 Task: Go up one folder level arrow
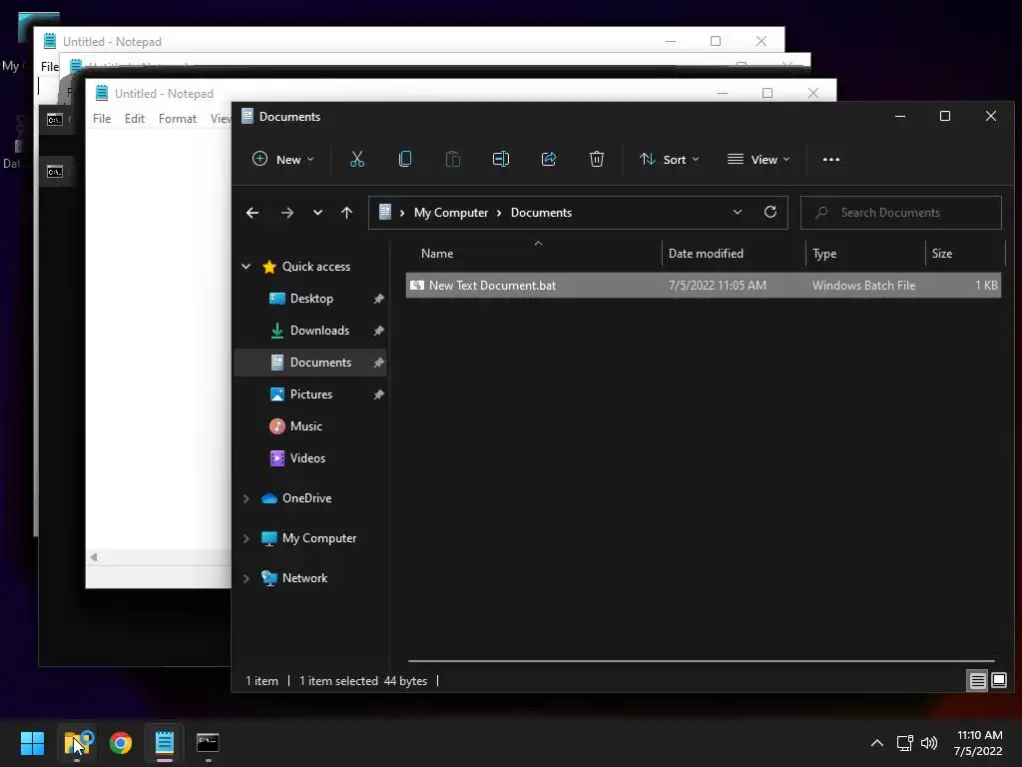point(346,213)
